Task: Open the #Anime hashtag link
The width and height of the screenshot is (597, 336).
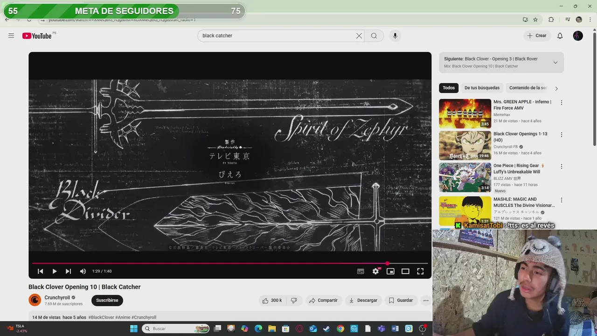Action: point(123,317)
